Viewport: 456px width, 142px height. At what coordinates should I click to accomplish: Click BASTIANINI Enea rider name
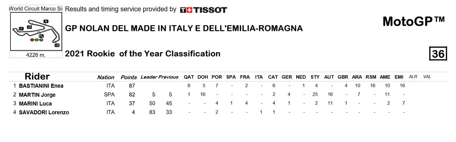point(41,86)
